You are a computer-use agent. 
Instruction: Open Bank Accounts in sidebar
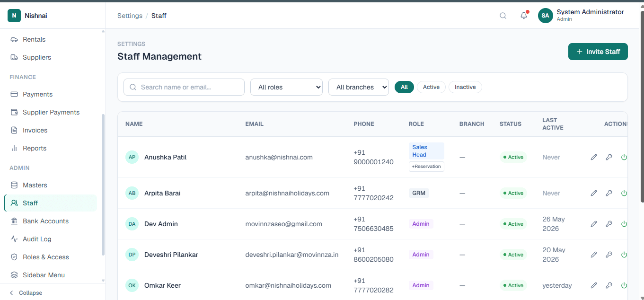50,221
